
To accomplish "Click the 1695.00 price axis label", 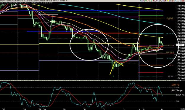I will point(181,66).
